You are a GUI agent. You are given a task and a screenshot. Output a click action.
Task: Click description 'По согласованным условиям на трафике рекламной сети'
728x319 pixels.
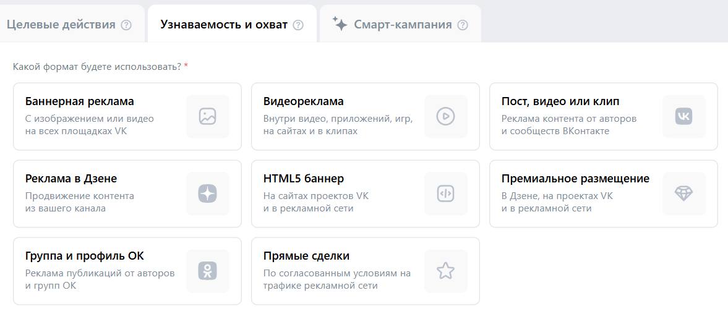336,279
